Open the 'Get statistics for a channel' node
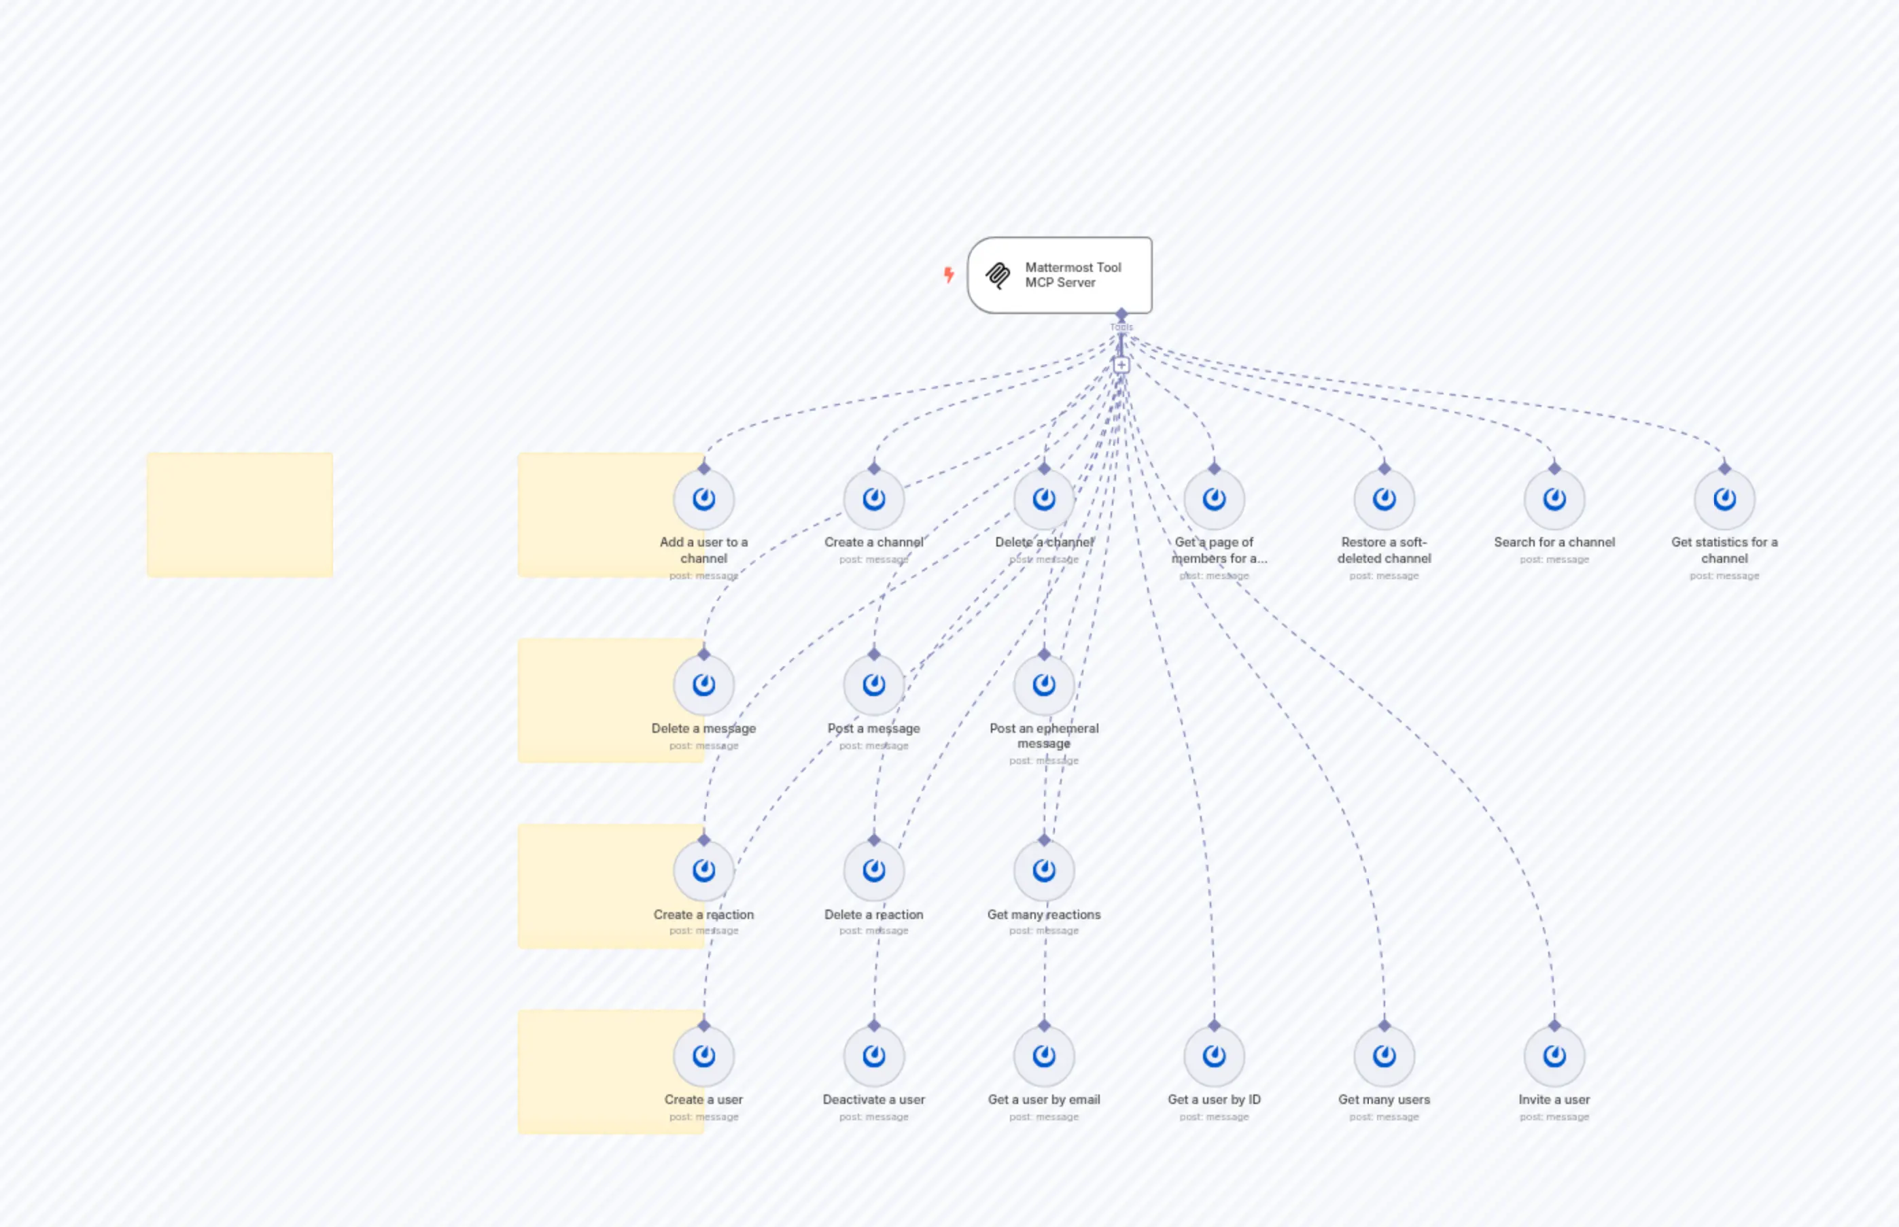Image resolution: width=1899 pixels, height=1227 pixels. coord(1724,499)
